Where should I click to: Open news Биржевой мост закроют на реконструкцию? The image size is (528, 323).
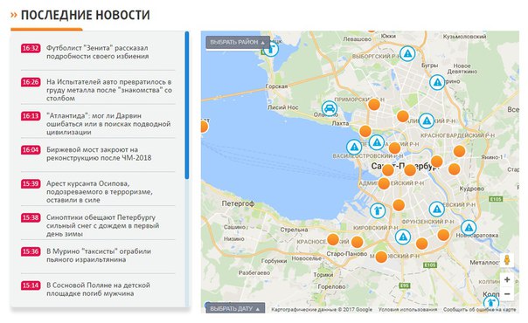click(99, 154)
